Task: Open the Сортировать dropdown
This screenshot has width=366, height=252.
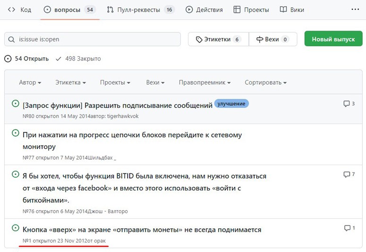Action: click(265, 83)
